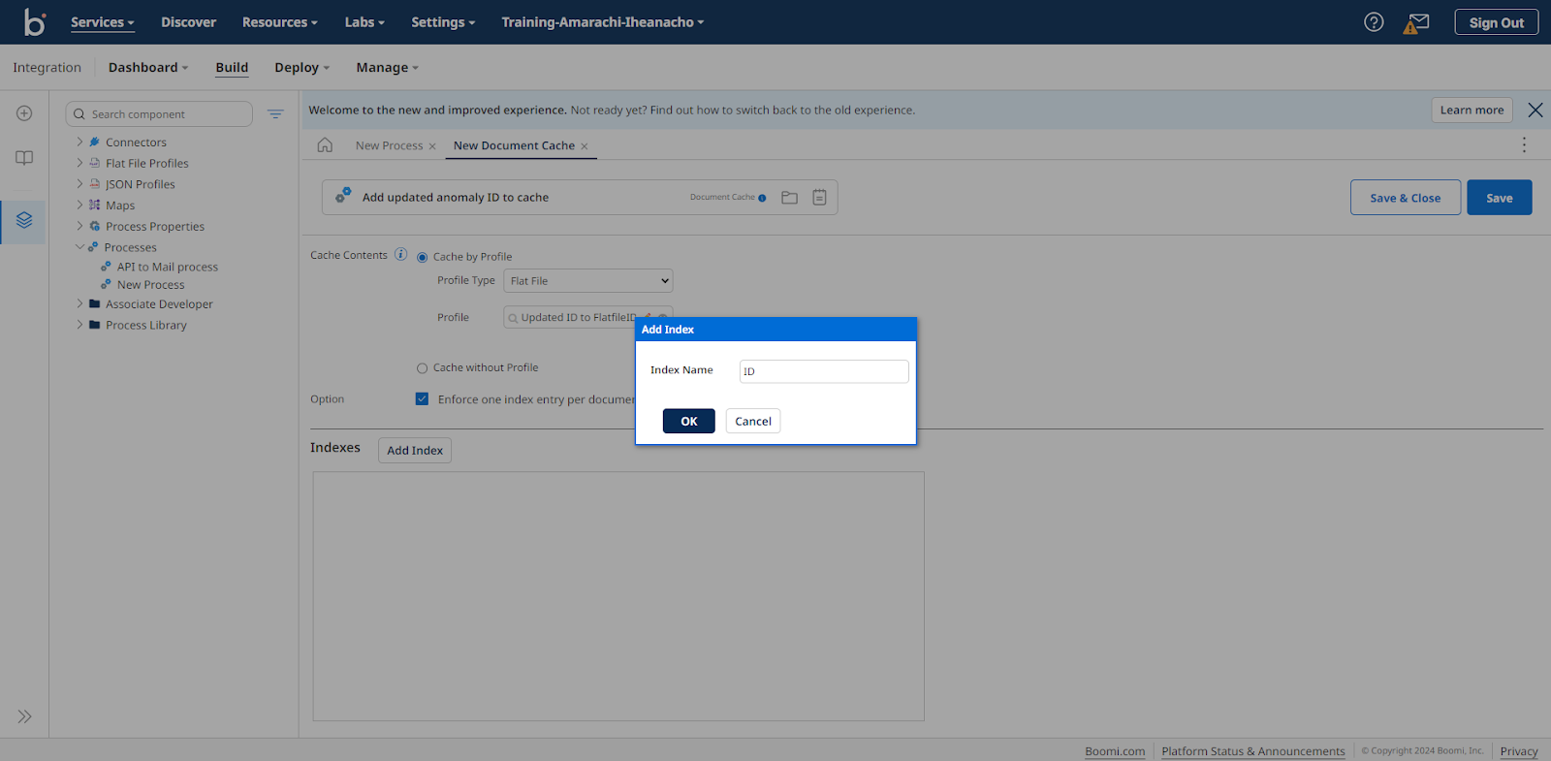Expand the JSON Profiles node

79,183
